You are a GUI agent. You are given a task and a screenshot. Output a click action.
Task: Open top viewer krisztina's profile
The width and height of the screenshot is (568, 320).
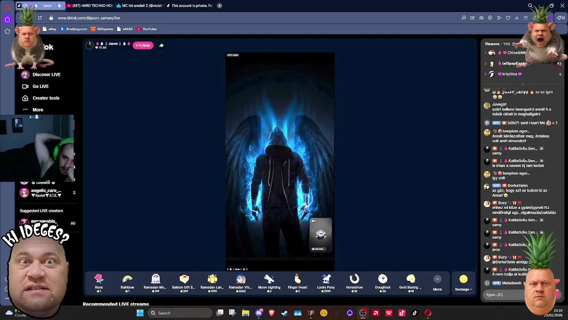pos(510,74)
